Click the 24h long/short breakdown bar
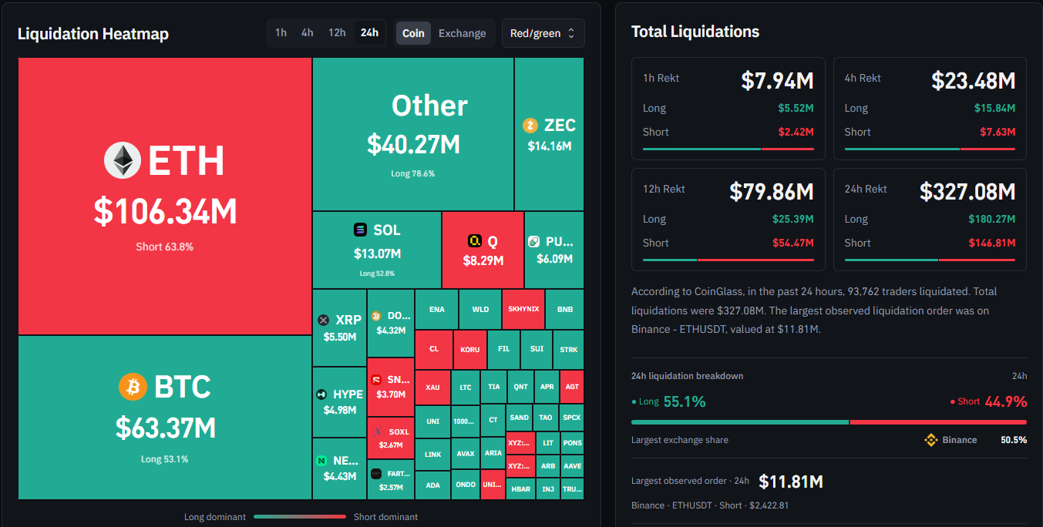This screenshot has height=527, width=1043. pos(829,422)
